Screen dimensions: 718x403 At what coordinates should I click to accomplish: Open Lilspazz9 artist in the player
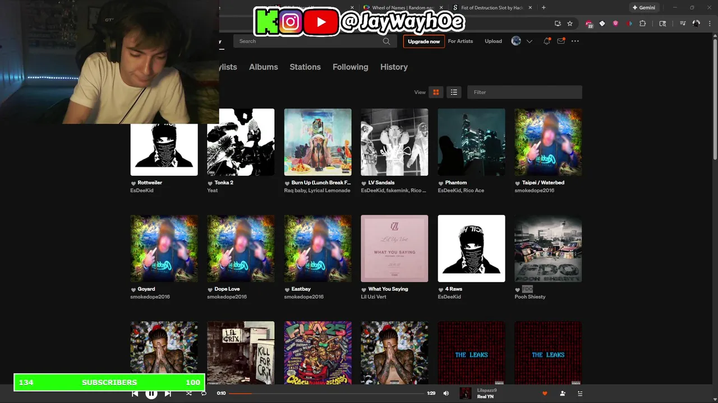click(487, 390)
